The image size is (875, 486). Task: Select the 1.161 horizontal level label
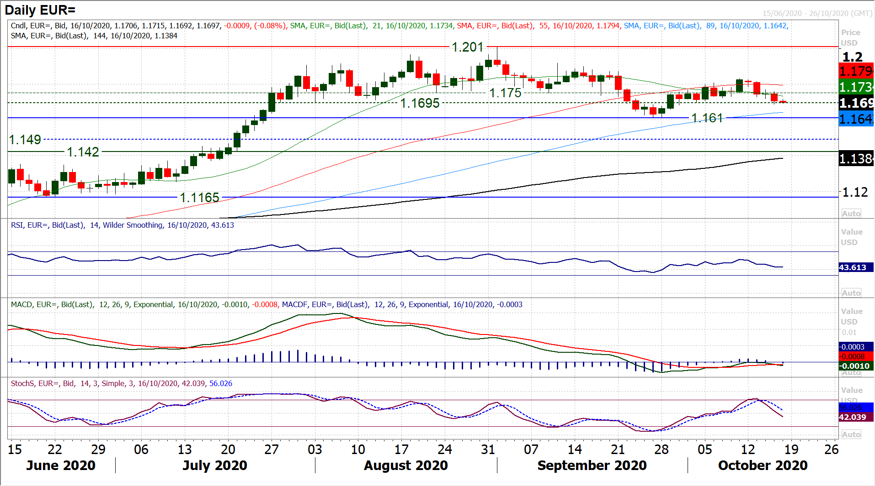tap(707, 118)
